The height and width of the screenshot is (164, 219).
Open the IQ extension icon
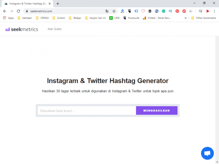click(x=171, y=11)
